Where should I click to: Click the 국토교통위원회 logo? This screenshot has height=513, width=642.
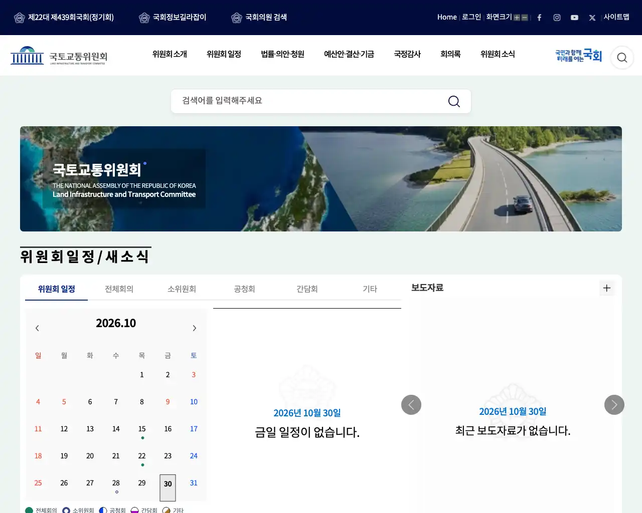(59, 56)
